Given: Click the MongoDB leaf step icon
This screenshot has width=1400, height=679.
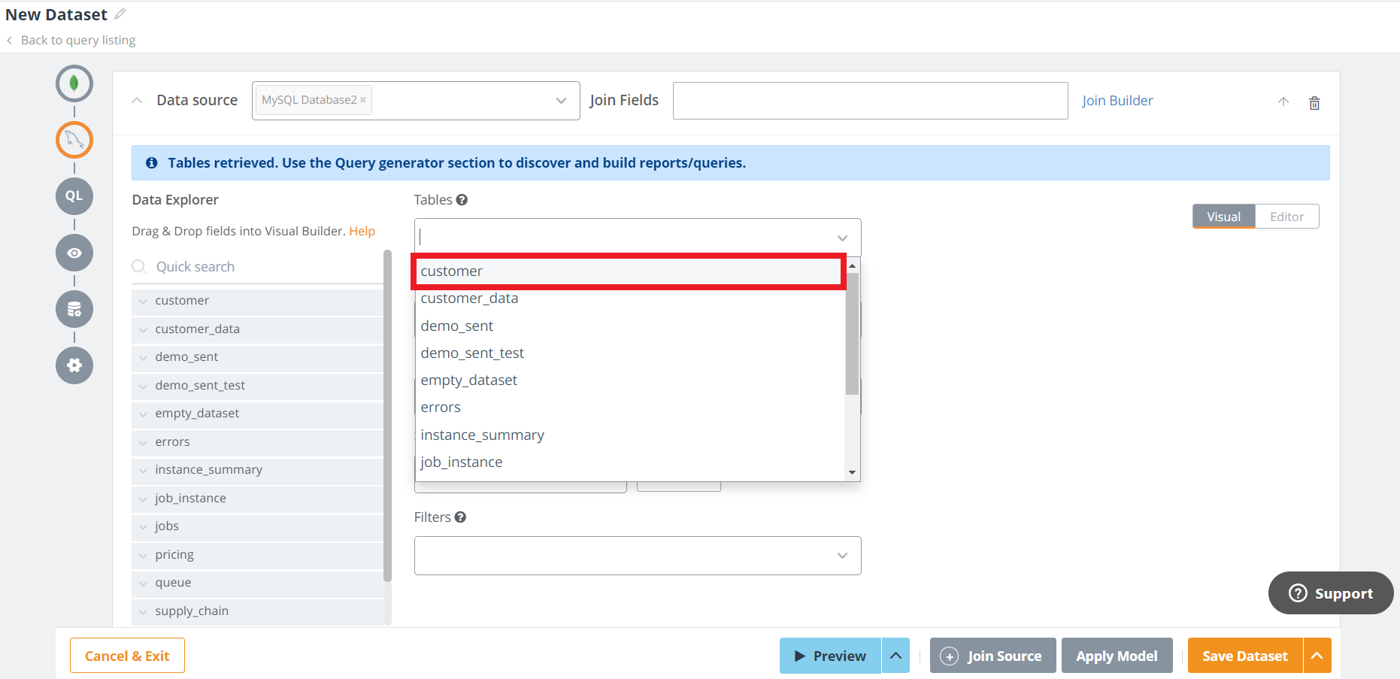Looking at the screenshot, I should coord(74,83).
